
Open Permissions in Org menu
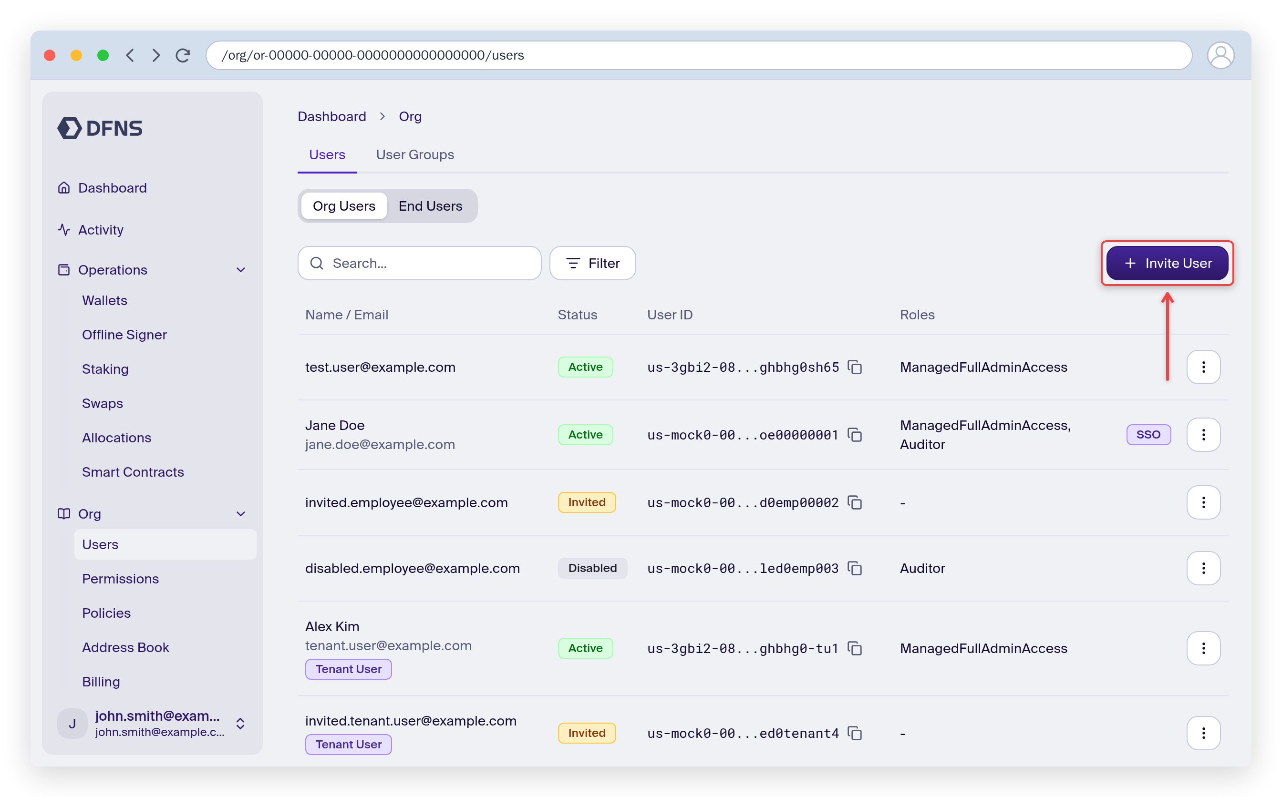(x=120, y=579)
